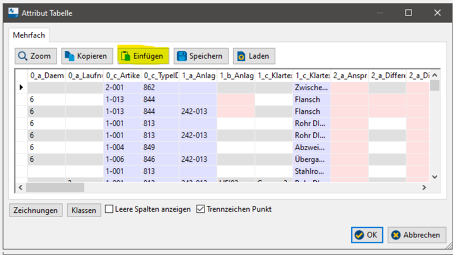
Task: Click the Speichern save disk button
Action: click(x=199, y=56)
